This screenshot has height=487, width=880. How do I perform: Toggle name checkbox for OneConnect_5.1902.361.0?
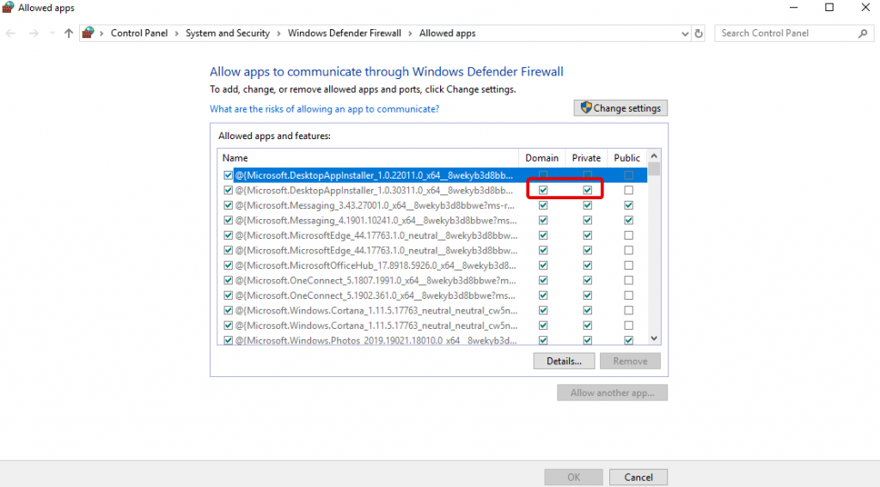(228, 295)
